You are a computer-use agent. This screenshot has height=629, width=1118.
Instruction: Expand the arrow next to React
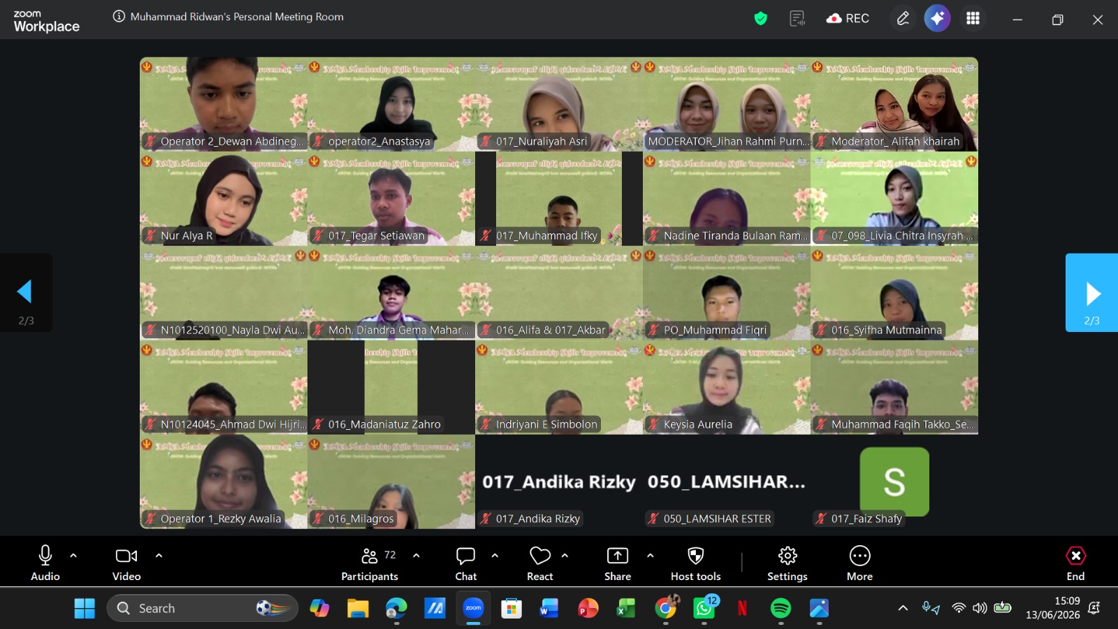pos(565,556)
